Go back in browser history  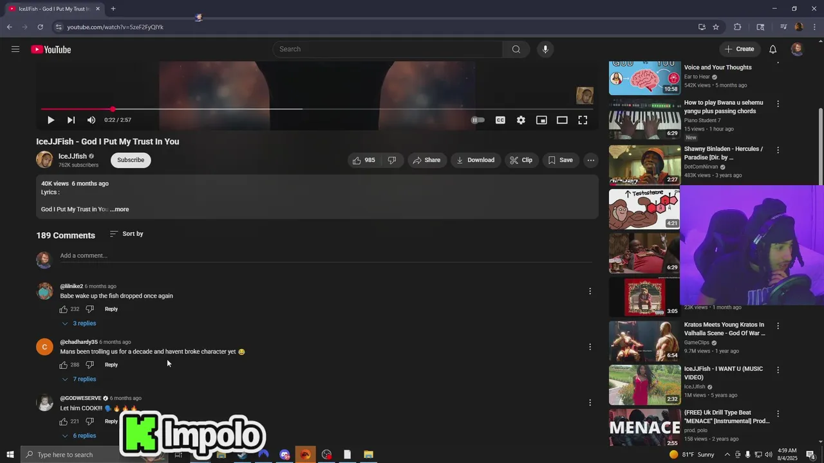pyautogui.click(x=9, y=27)
